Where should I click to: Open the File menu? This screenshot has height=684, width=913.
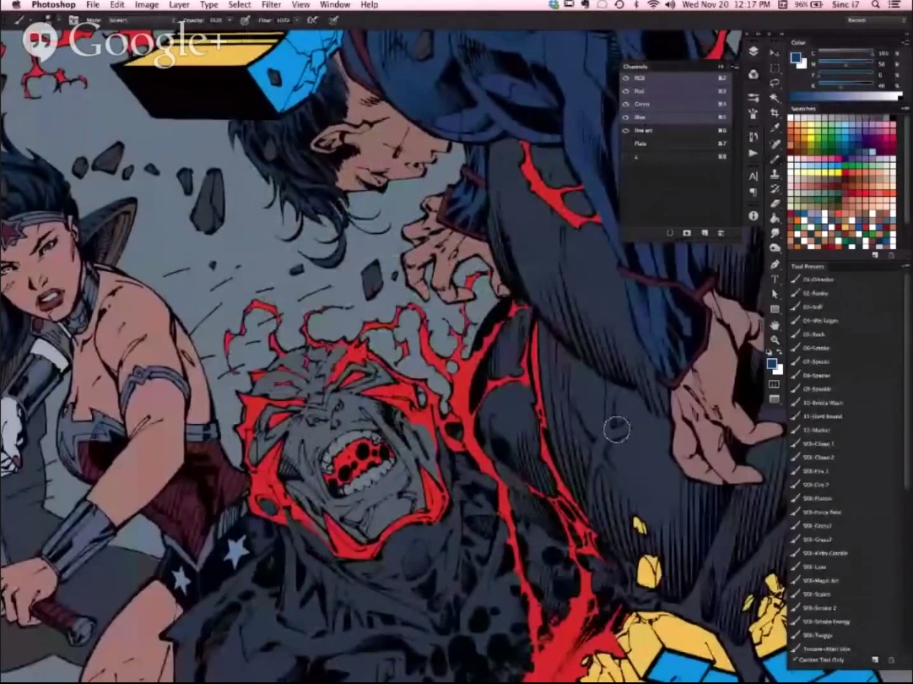point(93,5)
